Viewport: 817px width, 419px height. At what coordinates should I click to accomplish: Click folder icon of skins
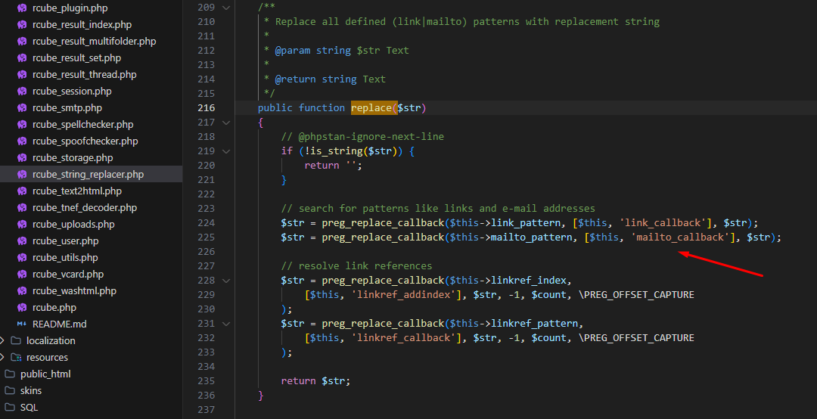point(9,391)
